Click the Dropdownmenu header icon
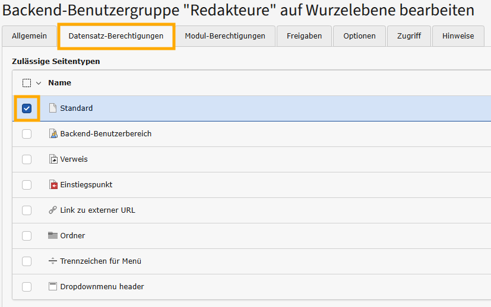The image size is (491, 307). tap(53, 287)
